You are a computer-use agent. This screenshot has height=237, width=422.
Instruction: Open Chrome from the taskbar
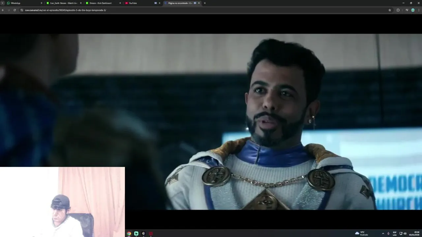pos(129,233)
